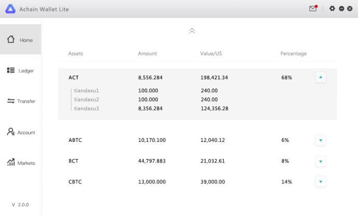This screenshot has width=358, height=216.
Task: Expand the BCT asset row
Action: pos(321,161)
